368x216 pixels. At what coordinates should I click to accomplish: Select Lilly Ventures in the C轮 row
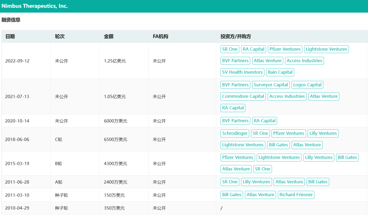323,134
